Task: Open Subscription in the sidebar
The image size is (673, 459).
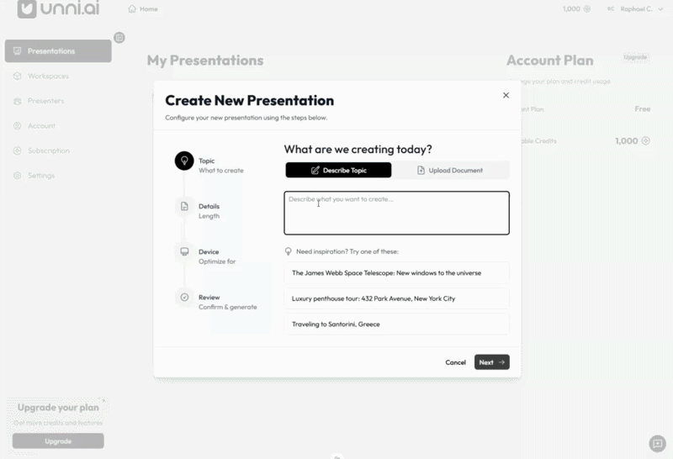Action: click(x=58, y=150)
